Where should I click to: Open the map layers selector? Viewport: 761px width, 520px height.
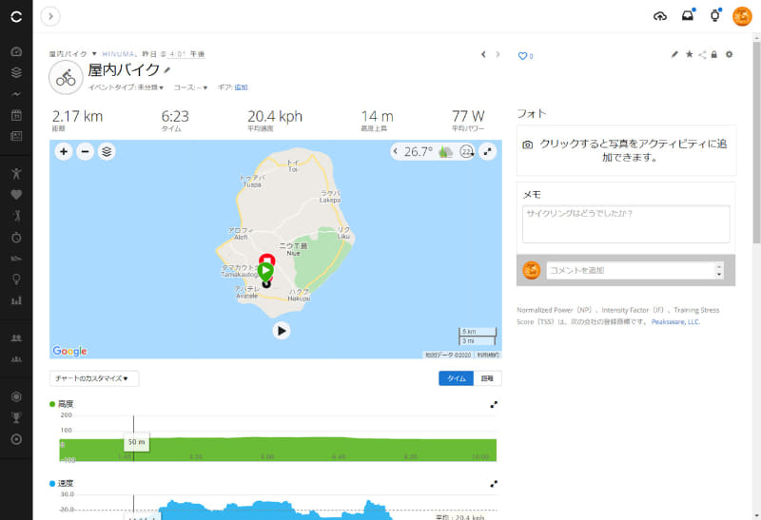click(107, 152)
